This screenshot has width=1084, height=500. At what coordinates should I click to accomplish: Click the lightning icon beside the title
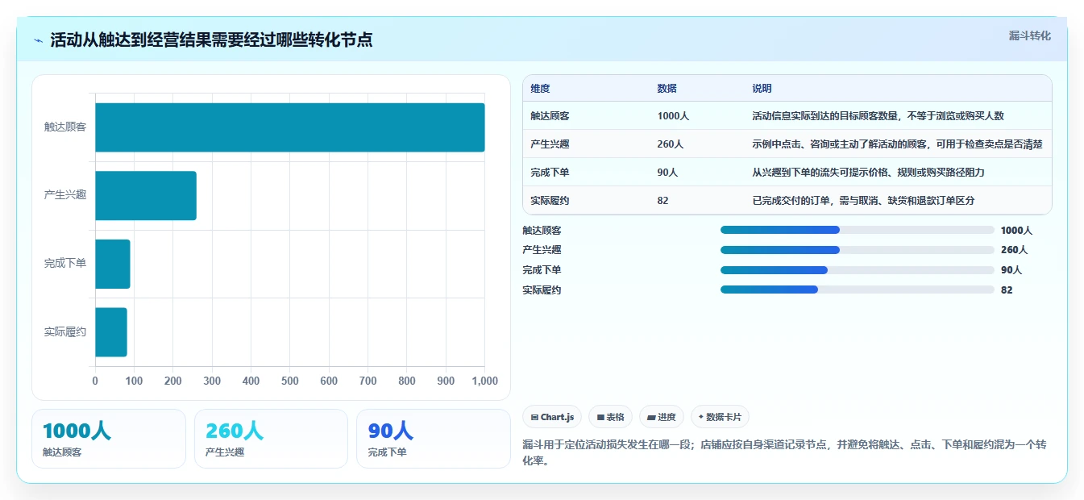pyautogui.click(x=39, y=40)
